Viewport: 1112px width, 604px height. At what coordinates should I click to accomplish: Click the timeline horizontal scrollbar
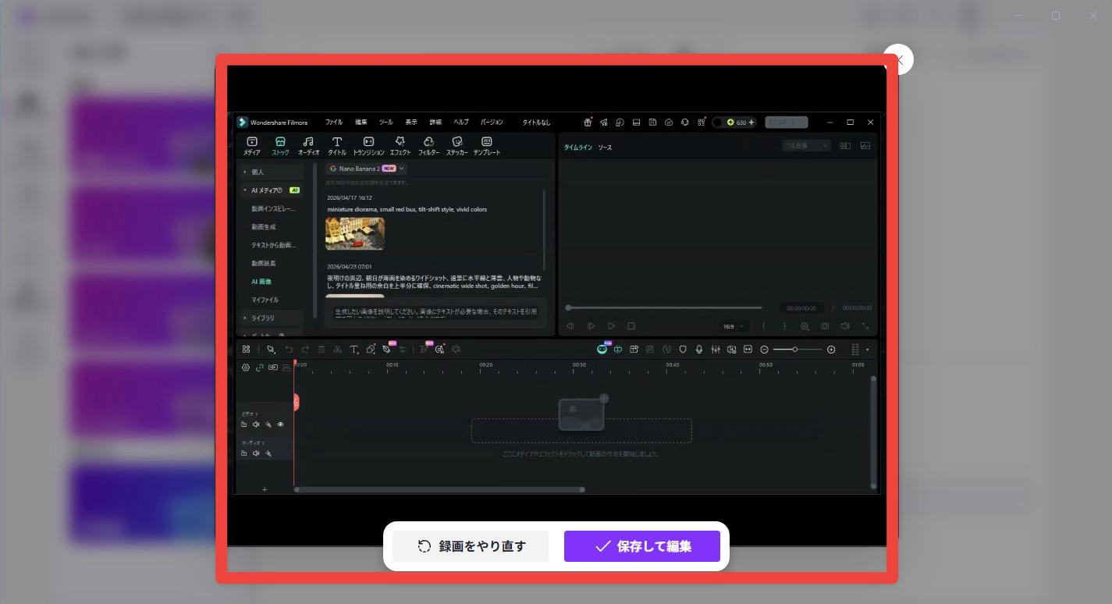pos(439,490)
